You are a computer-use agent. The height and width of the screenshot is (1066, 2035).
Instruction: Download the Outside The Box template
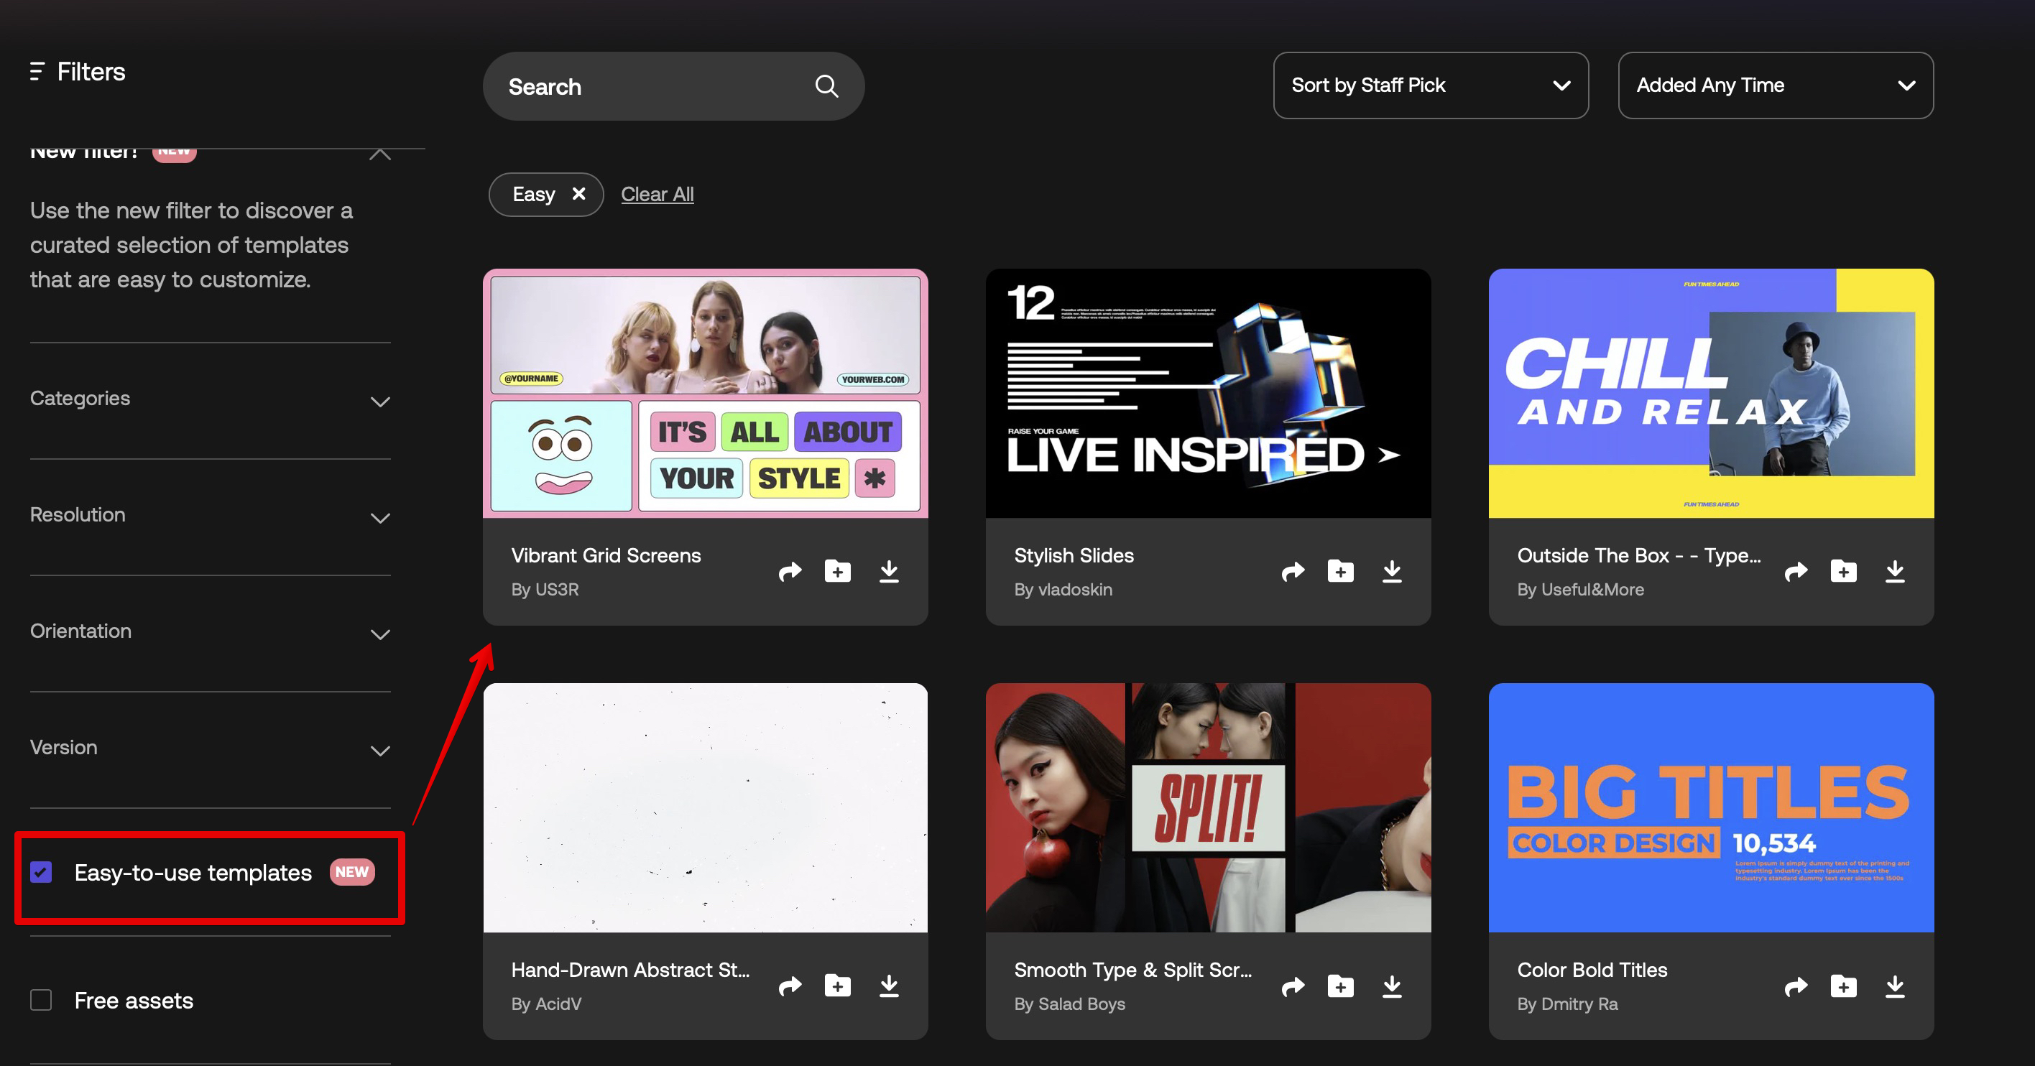(1894, 571)
